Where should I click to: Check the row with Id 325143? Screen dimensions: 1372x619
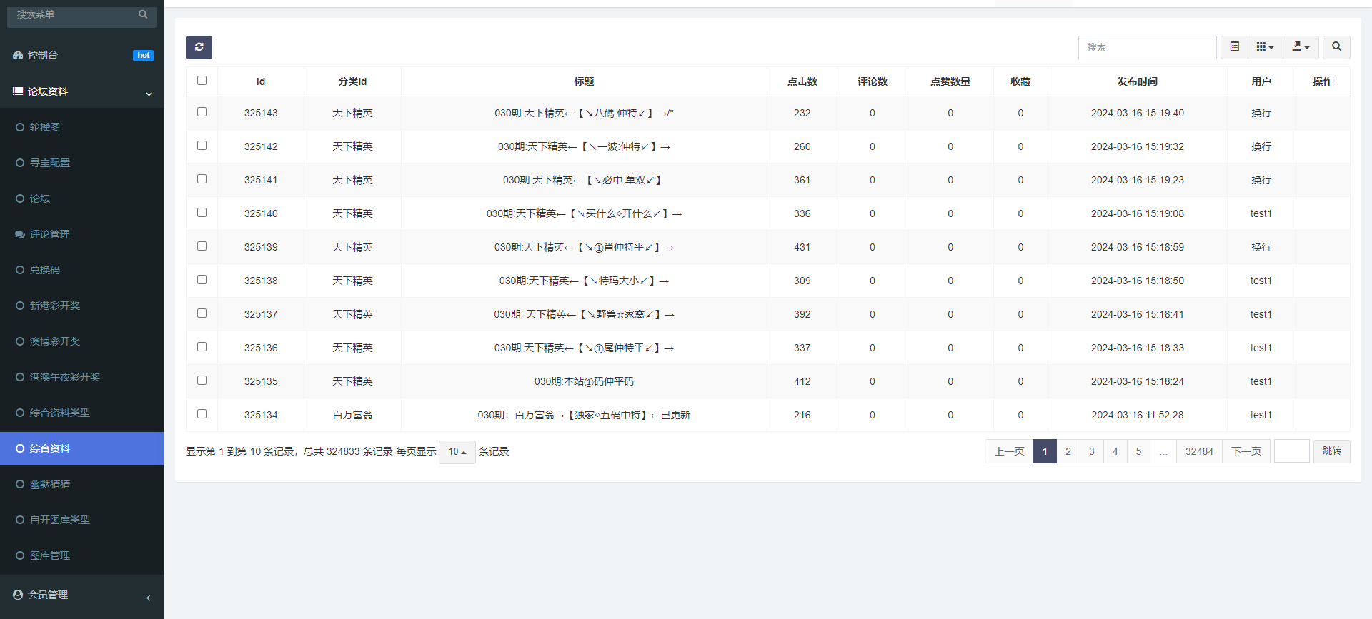point(202,112)
